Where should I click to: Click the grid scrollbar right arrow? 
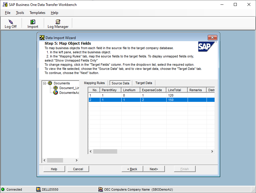click(x=212, y=151)
